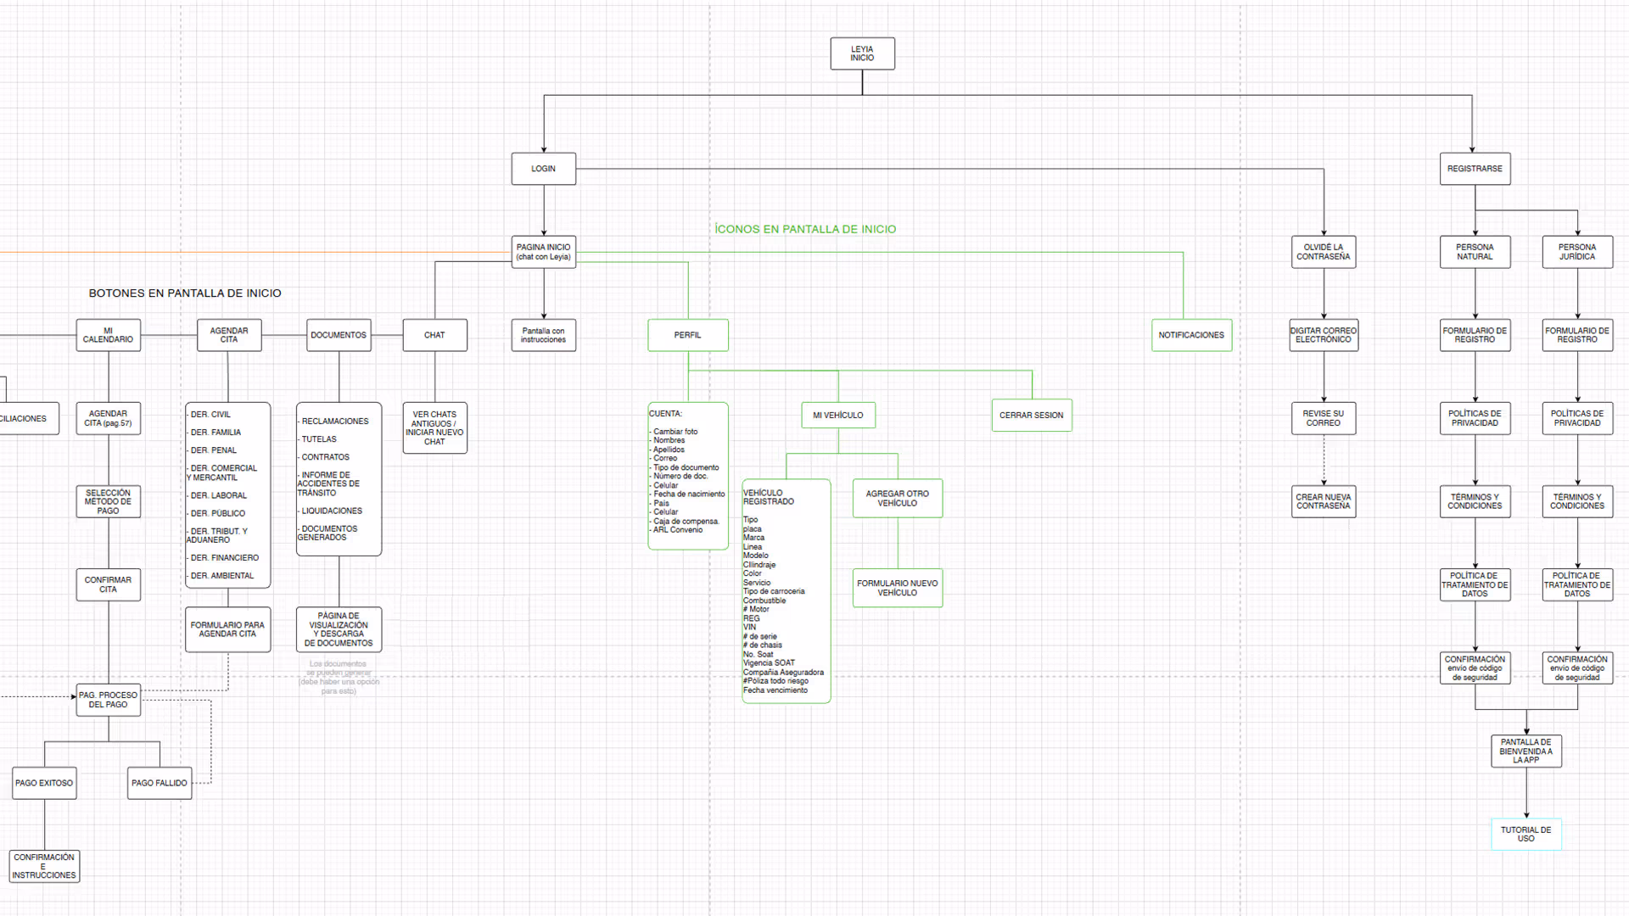Click the PAGO FALLIDO node
1629x916 pixels.
pyautogui.click(x=159, y=783)
